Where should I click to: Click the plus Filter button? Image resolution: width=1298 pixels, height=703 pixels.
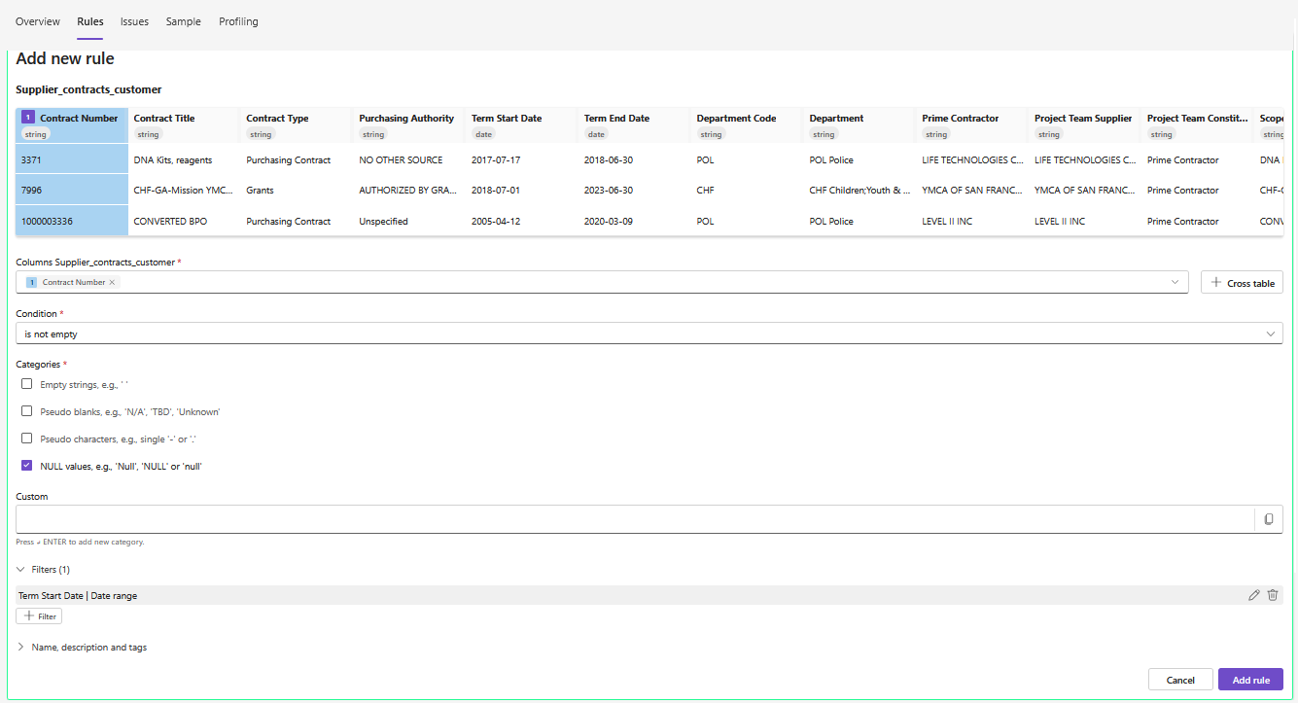point(40,616)
